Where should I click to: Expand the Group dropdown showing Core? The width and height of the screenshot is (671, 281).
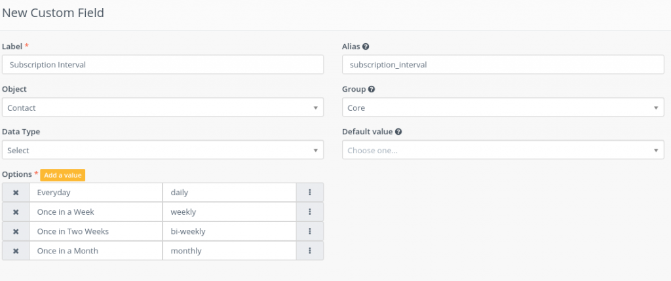tap(503, 107)
